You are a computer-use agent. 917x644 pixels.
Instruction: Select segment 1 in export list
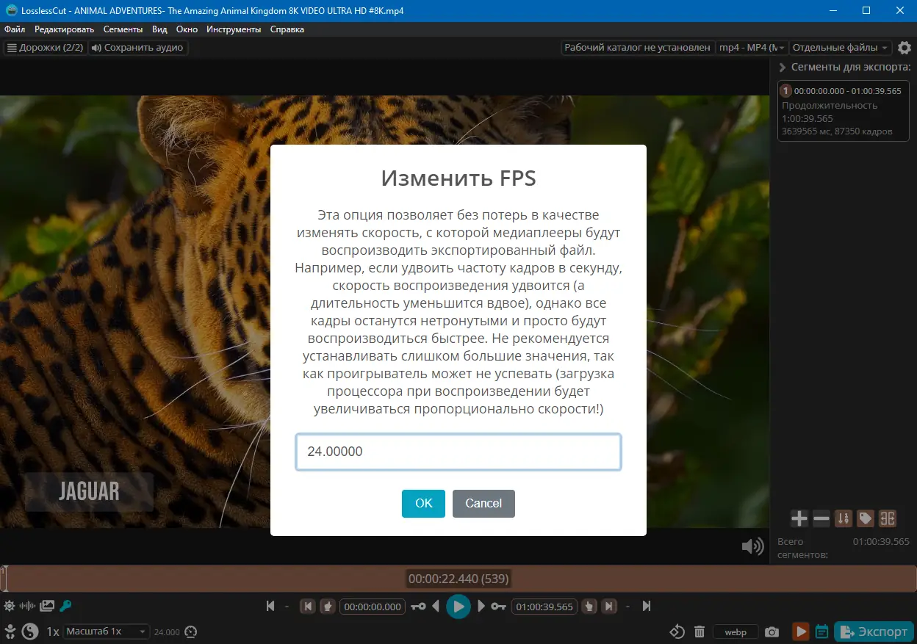pyautogui.click(x=844, y=111)
